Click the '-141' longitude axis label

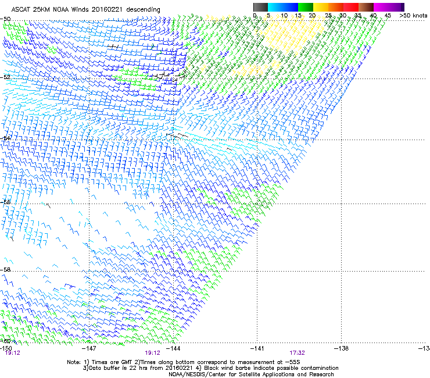[257, 348]
